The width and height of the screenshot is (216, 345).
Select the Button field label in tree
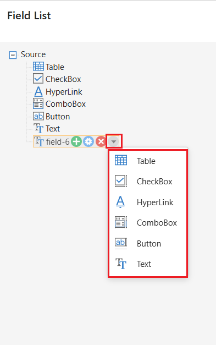coord(58,117)
